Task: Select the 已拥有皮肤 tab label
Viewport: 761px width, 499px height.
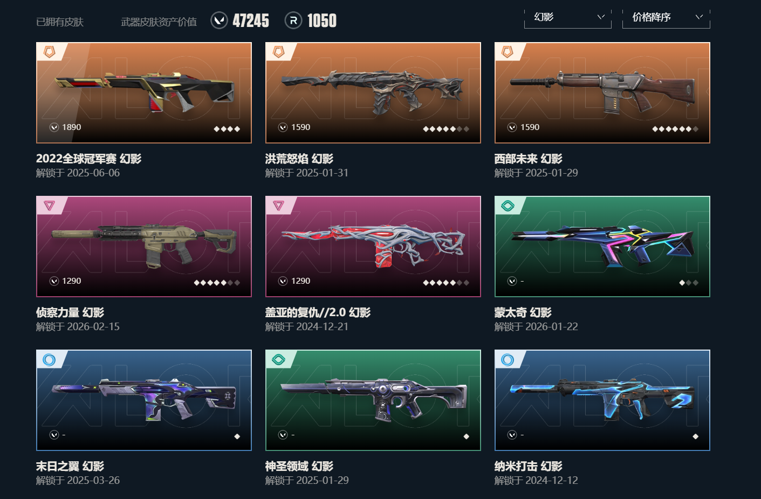Action: 60,22
